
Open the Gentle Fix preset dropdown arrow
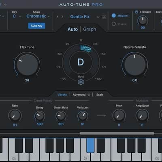(x=98, y=17)
